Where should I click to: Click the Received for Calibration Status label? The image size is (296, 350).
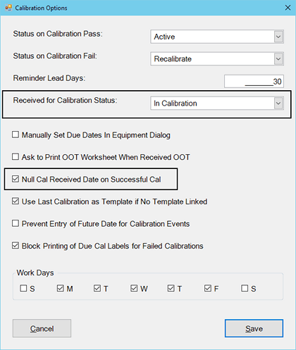coord(65,101)
